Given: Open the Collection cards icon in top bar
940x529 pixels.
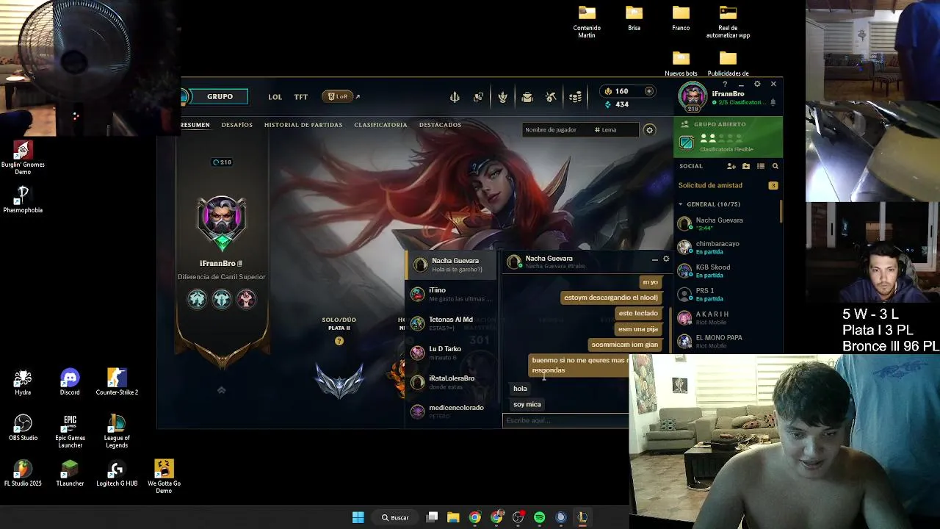Looking at the screenshot, I should click(479, 97).
